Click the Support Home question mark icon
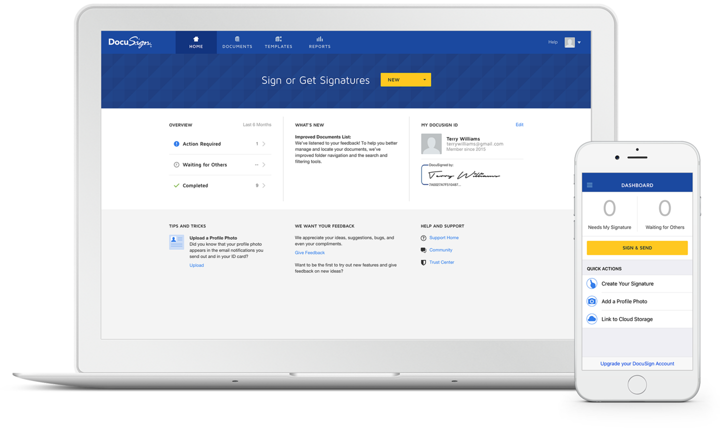Screen dimensions: 720x428 pyautogui.click(x=422, y=237)
